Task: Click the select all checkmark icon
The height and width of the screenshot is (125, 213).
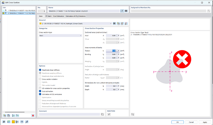Action: pyautogui.click(x=13, y=116)
